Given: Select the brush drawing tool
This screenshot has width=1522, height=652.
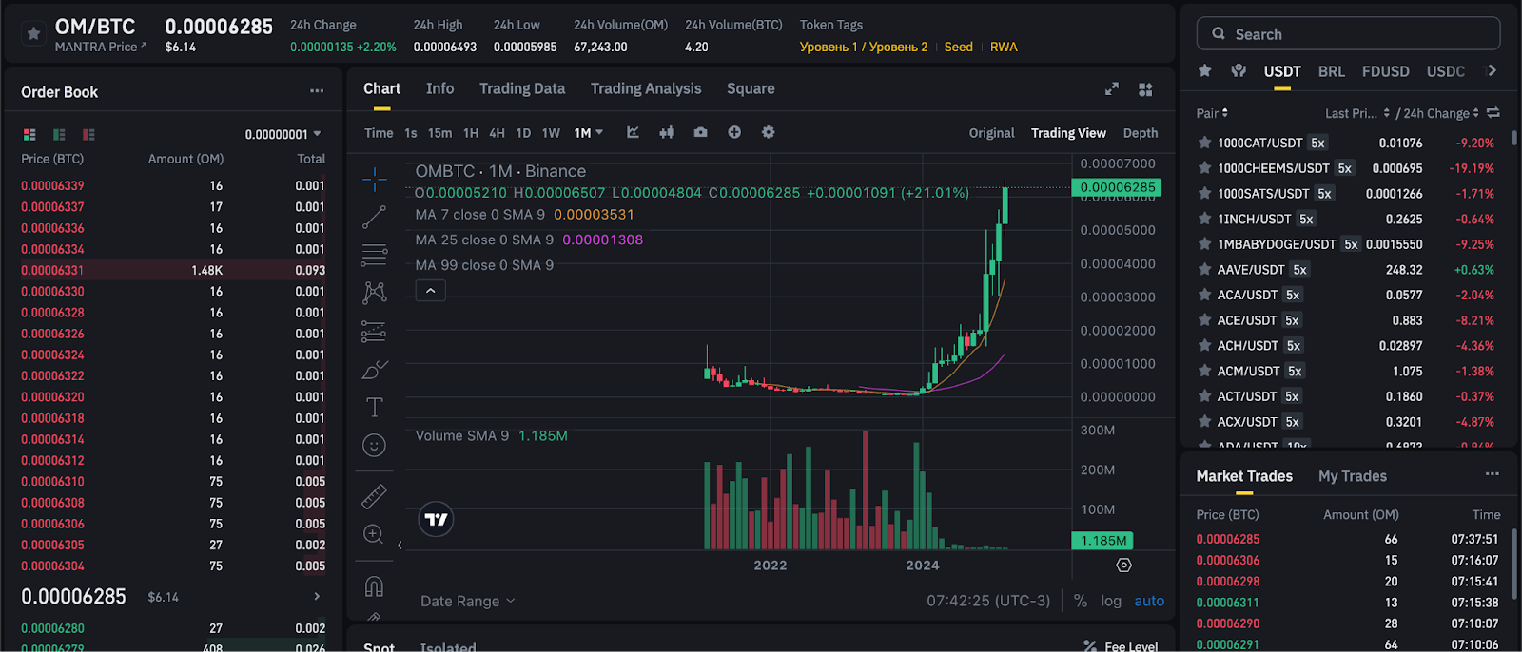Looking at the screenshot, I should pos(375,370).
